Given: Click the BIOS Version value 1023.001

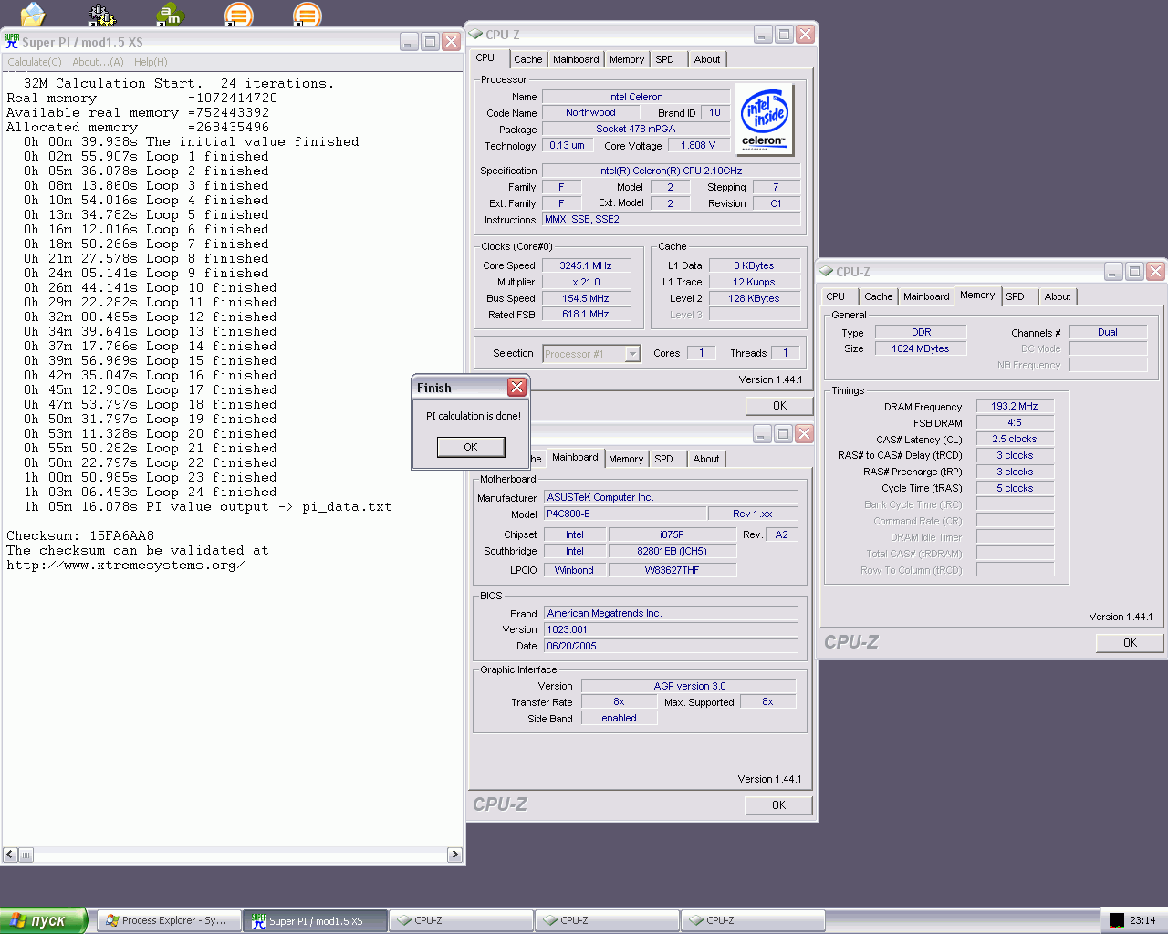Looking at the screenshot, I should click(671, 629).
